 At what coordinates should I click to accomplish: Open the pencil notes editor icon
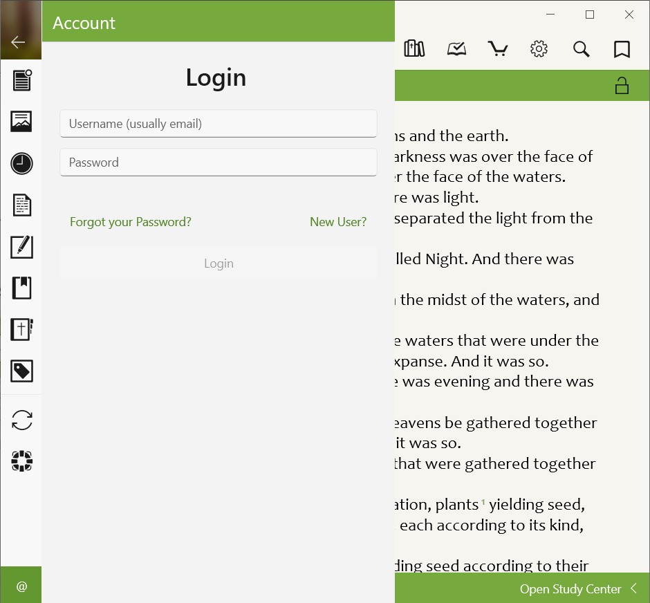click(x=21, y=247)
